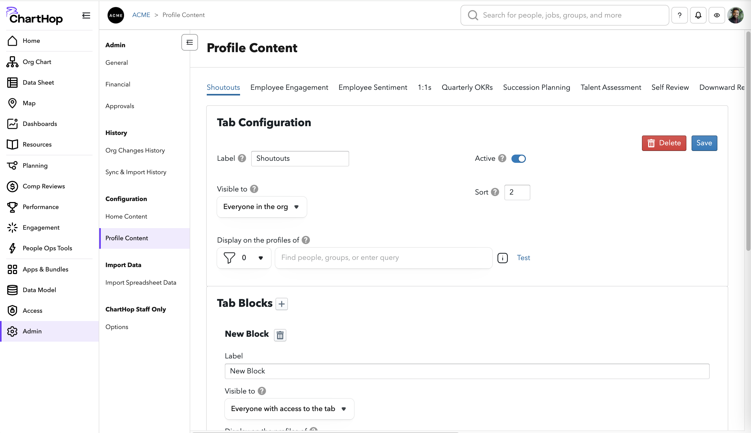The image size is (751, 433).
Task: Open the Everyone in the org dropdown
Action: click(262, 207)
